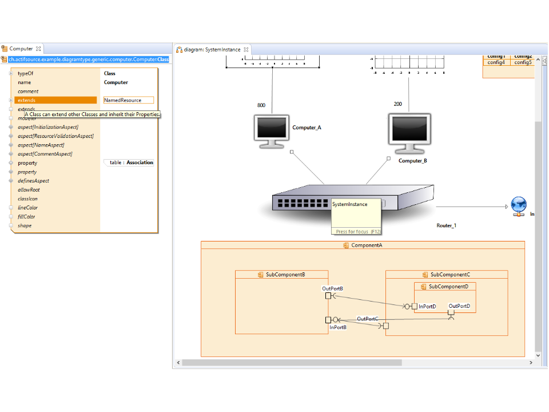
Task: Switch to the Computer editor tab
Action: tap(21, 49)
